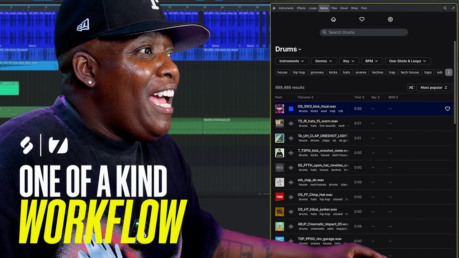Stop preview of OS_SW3_kick_thud.wav

[291, 109]
